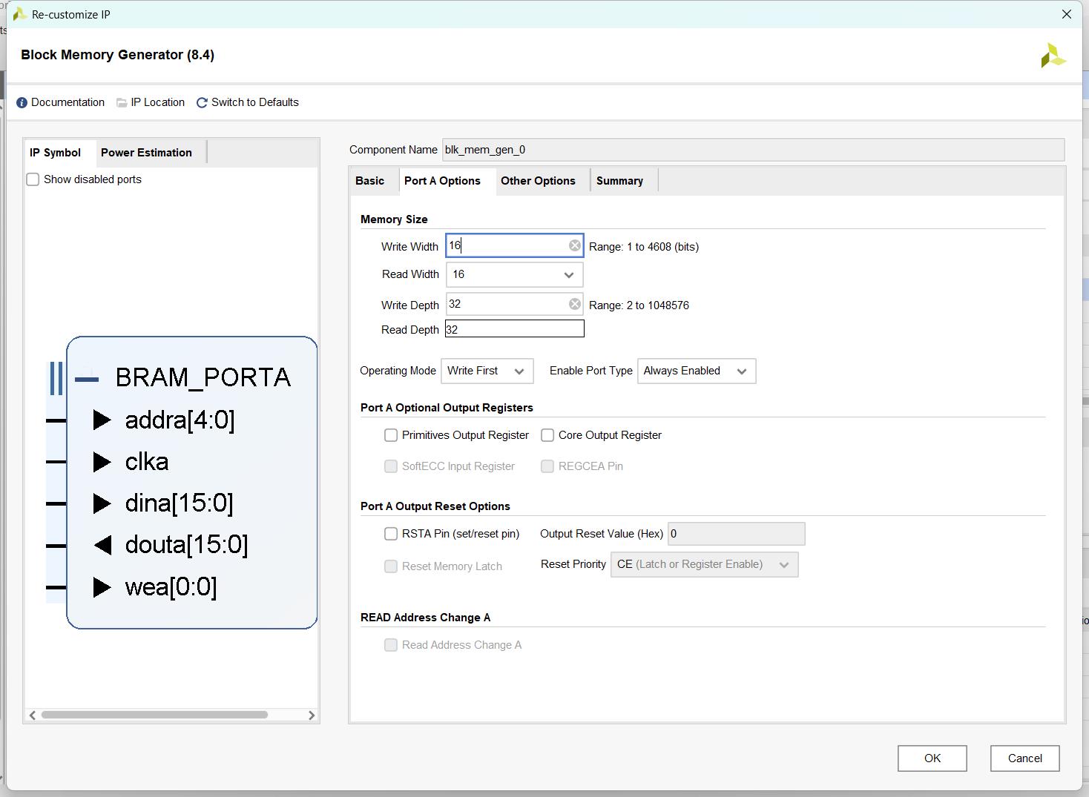Click the Cancel button
The image size is (1089, 797).
click(1024, 758)
